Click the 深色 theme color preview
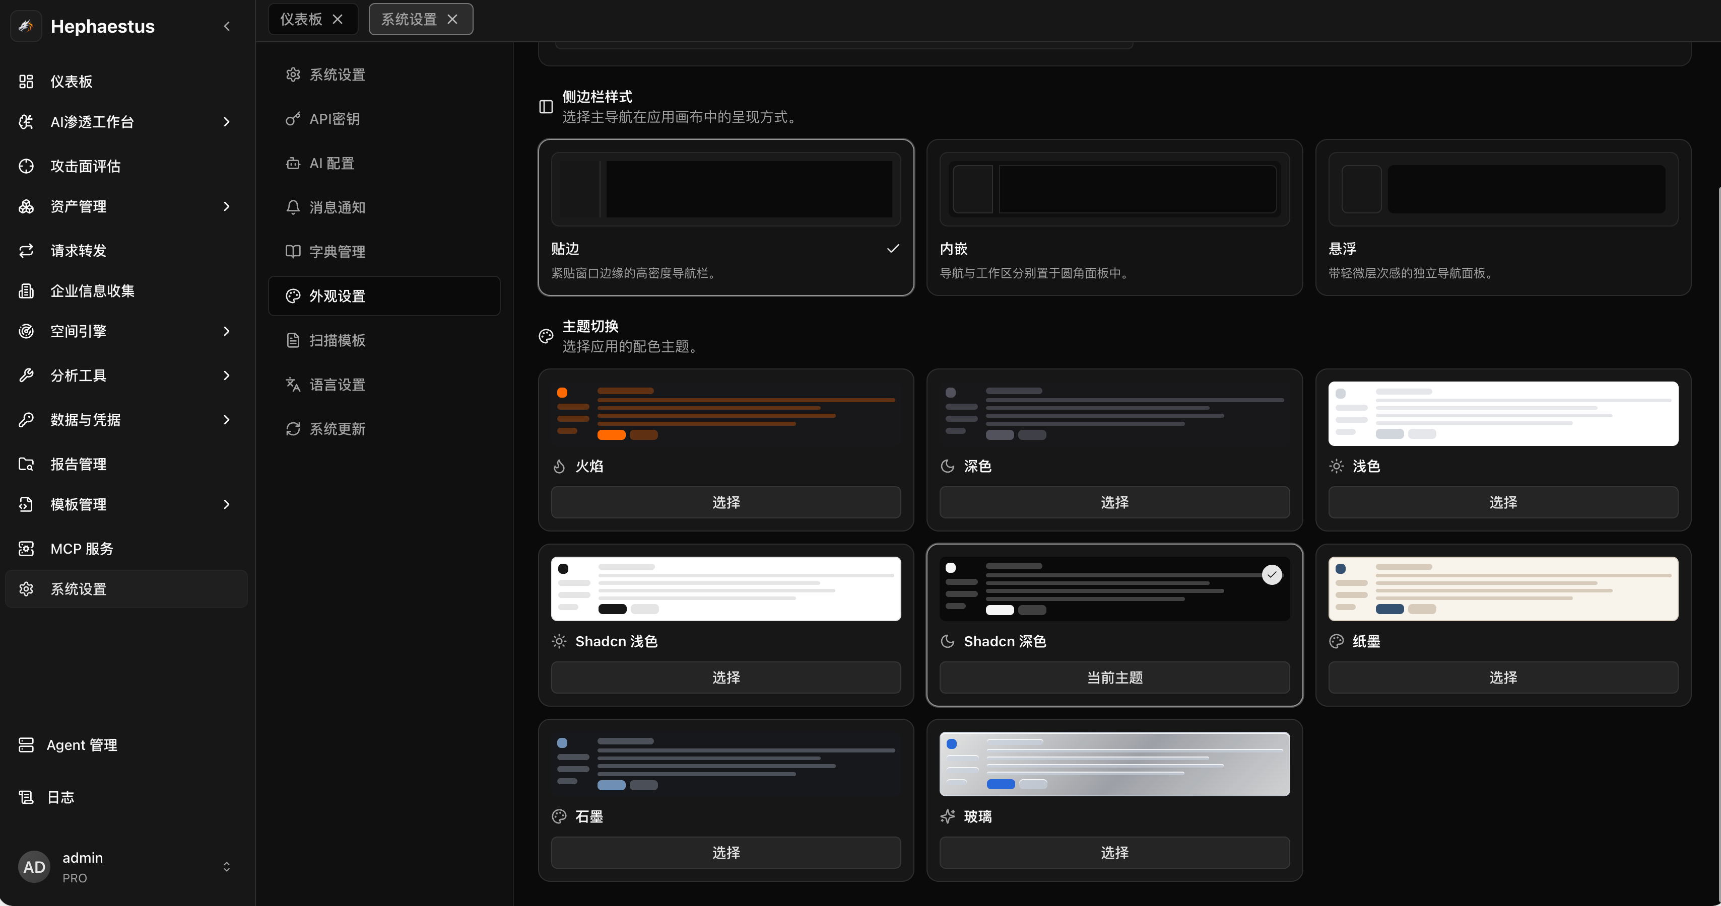The height and width of the screenshot is (906, 1721). [x=1114, y=413]
